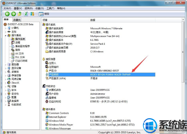
Task: Select the 进程 tree icon
Action: click(x=13, y=43)
